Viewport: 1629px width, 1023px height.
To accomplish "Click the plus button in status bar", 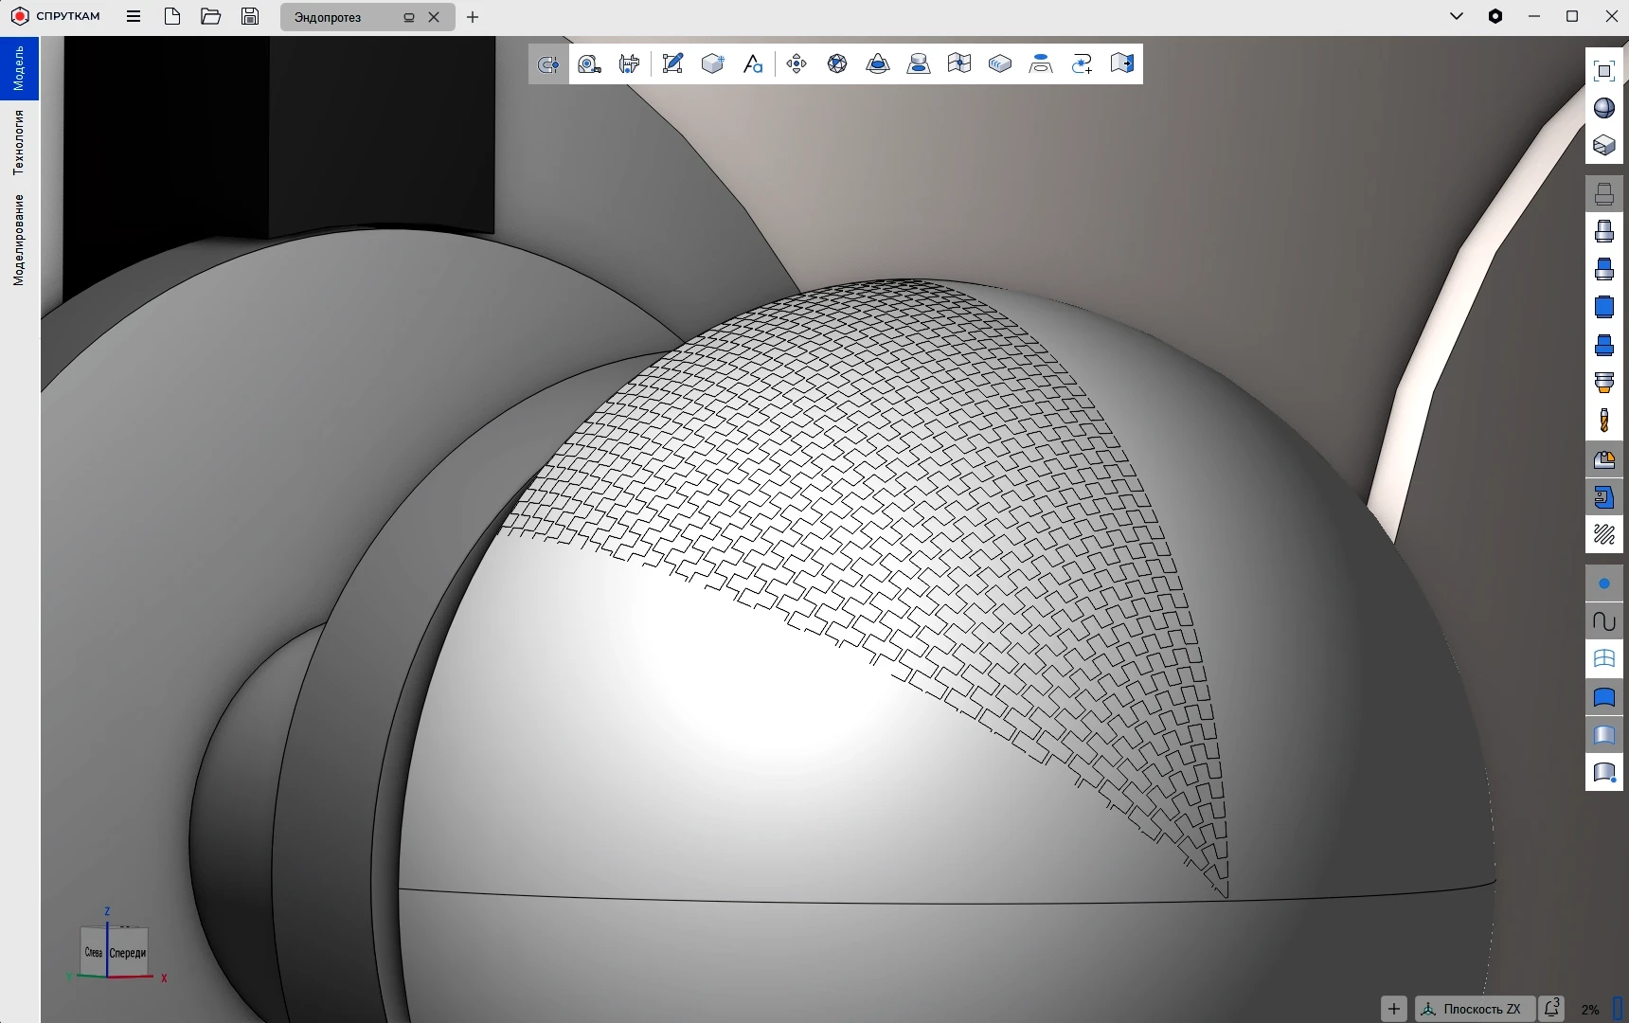I will click(x=1393, y=1009).
